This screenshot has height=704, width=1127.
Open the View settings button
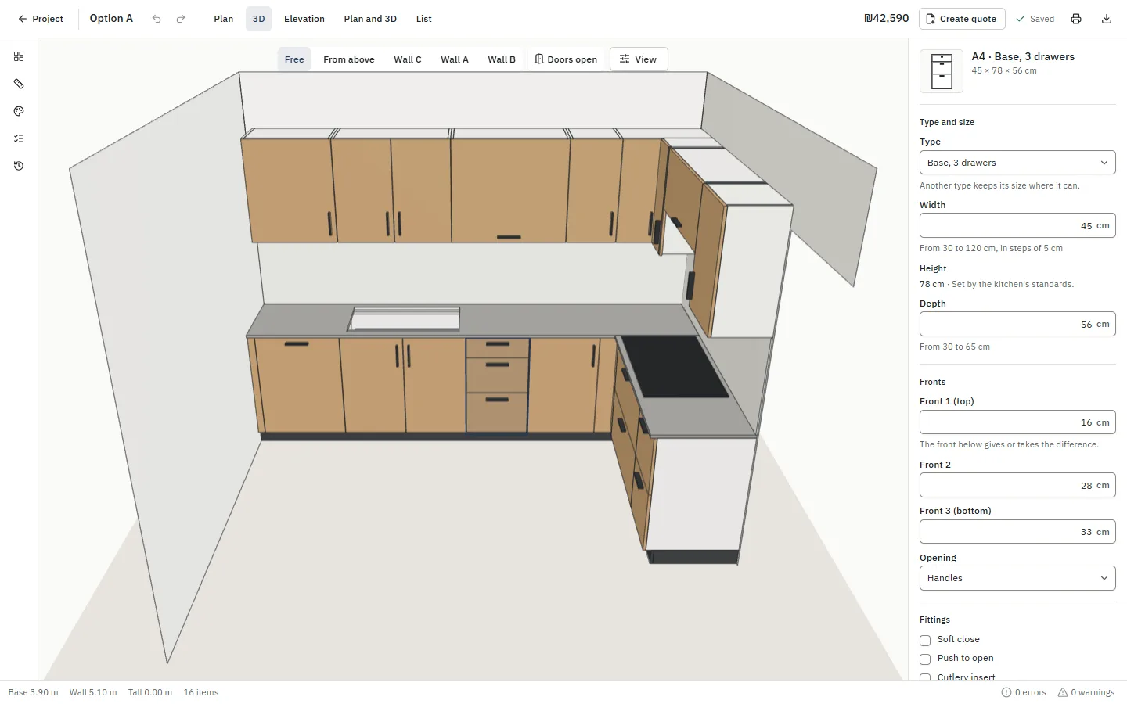point(639,59)
